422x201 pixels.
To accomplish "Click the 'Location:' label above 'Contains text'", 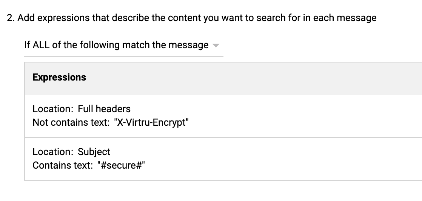I will [x=53, y=152].
